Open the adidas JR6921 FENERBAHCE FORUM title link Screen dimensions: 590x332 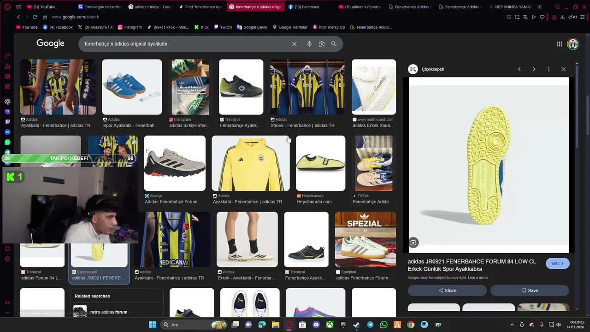(x=472, y=265)
